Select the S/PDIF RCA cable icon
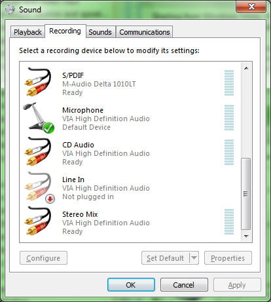 click(37, 82)
